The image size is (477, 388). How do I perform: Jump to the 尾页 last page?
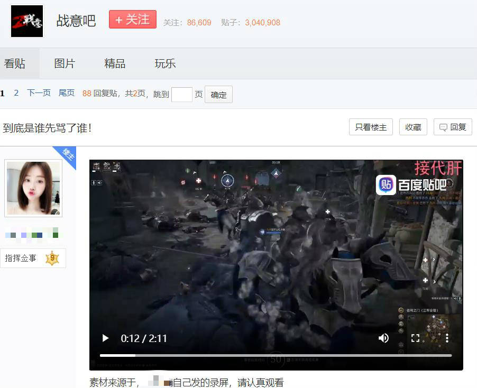(x=66, y=93)
